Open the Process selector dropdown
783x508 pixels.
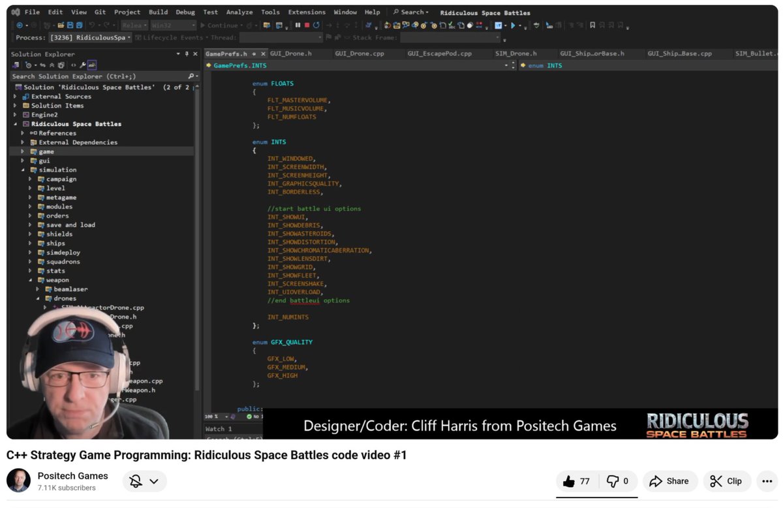[91, 38]
